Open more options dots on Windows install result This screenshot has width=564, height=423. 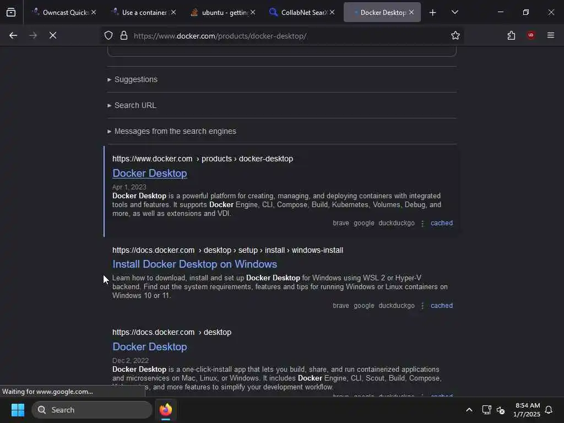(422, 306)
